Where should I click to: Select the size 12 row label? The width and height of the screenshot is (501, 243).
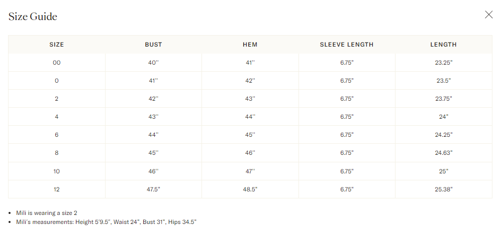pos(57,189)
